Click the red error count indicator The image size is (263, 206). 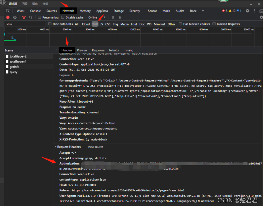click(225, 11)
